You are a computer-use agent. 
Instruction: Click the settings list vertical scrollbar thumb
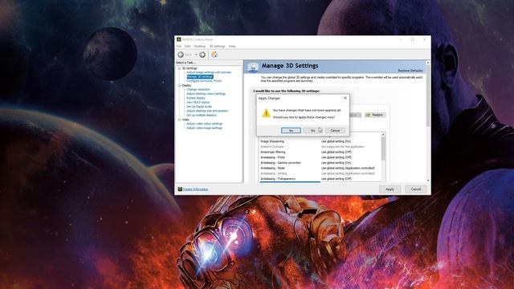383,149
